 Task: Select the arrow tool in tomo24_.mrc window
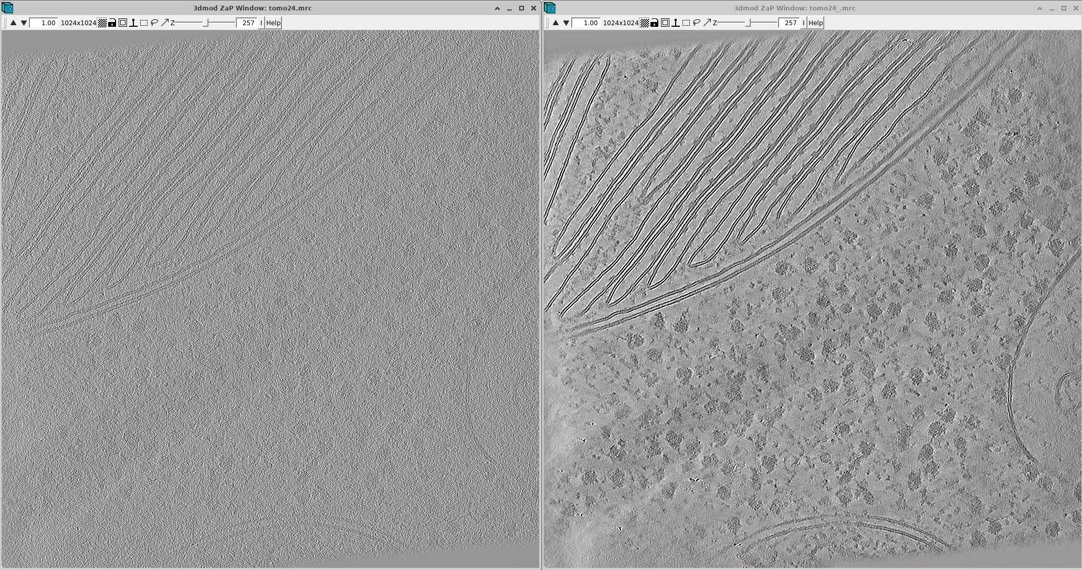(707, 23)
